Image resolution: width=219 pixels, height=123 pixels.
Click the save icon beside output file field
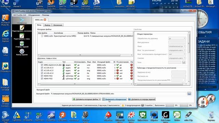189,94
